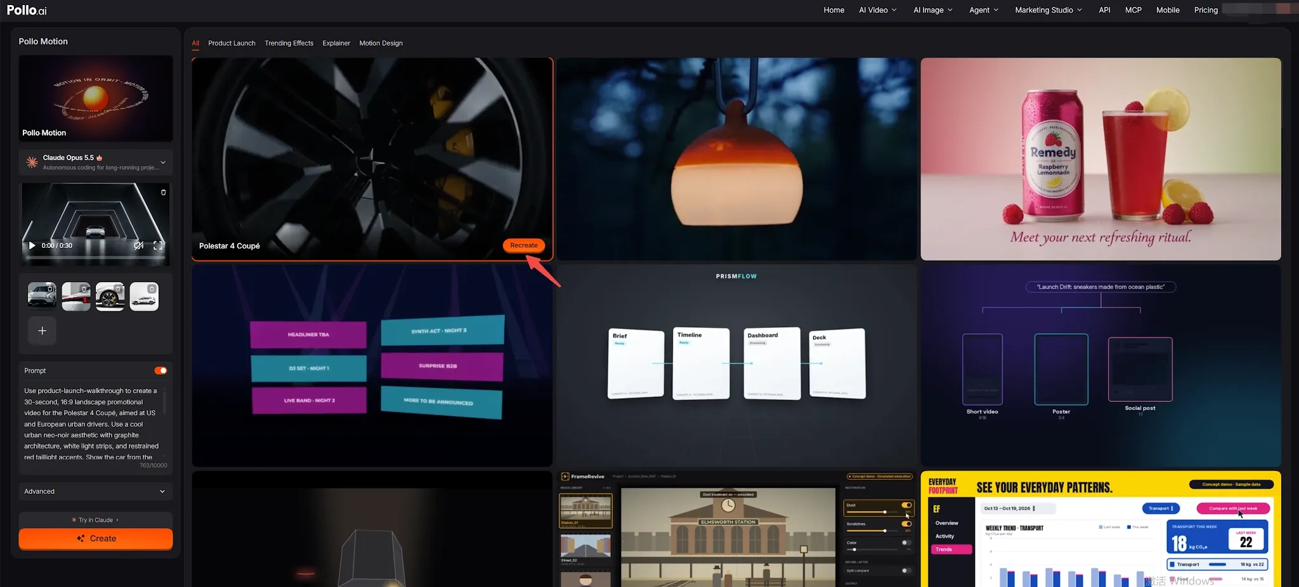Open the API page
The height and width of the screenshot is (587, 1299).
pyautogui.click(x=1104, y=10)
